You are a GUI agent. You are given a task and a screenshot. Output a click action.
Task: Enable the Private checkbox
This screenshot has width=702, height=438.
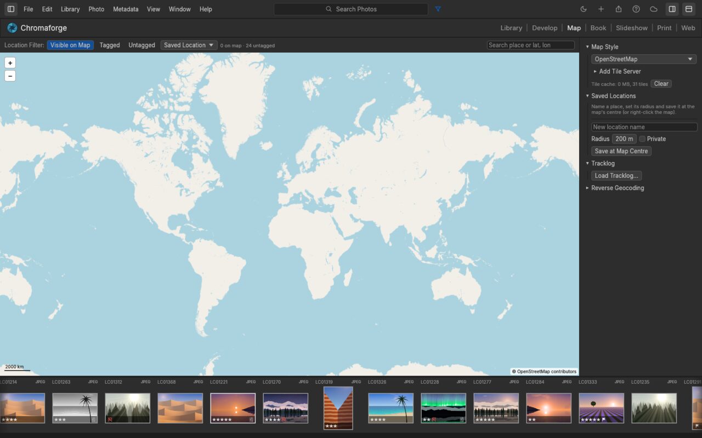642,139
